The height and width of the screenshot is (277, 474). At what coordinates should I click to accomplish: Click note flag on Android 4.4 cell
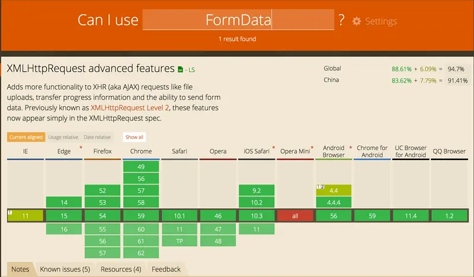320,187
